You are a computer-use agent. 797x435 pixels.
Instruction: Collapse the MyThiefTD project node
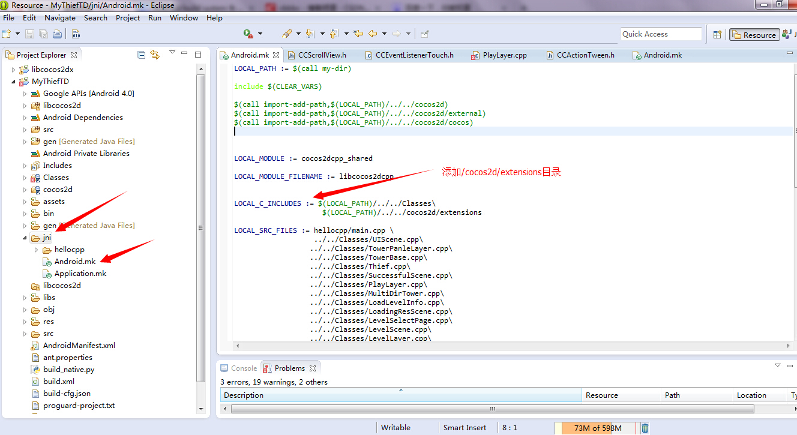[14, 82]
